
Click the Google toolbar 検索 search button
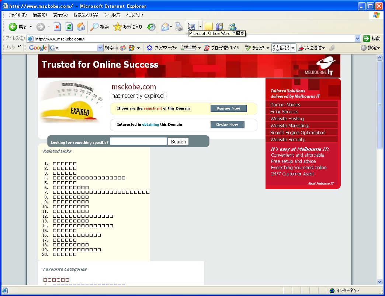[109, 48]
